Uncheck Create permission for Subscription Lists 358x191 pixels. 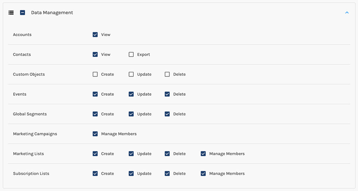pos(95,173)
